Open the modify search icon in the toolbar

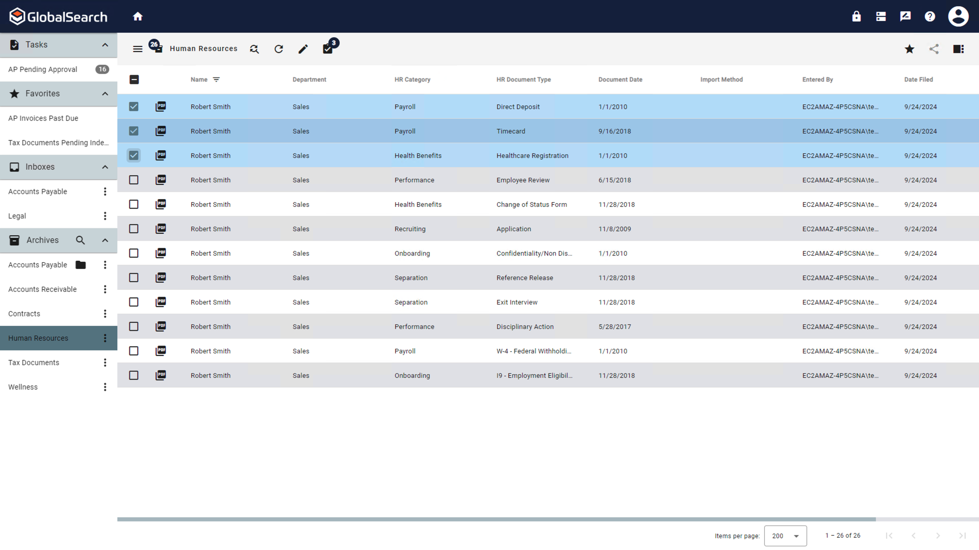tap(254, 49)
